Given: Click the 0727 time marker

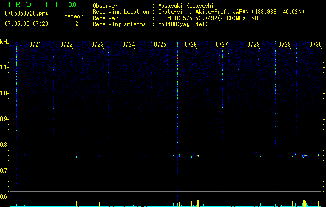Looking at the screenshot, I should click(x=222, y=45).
